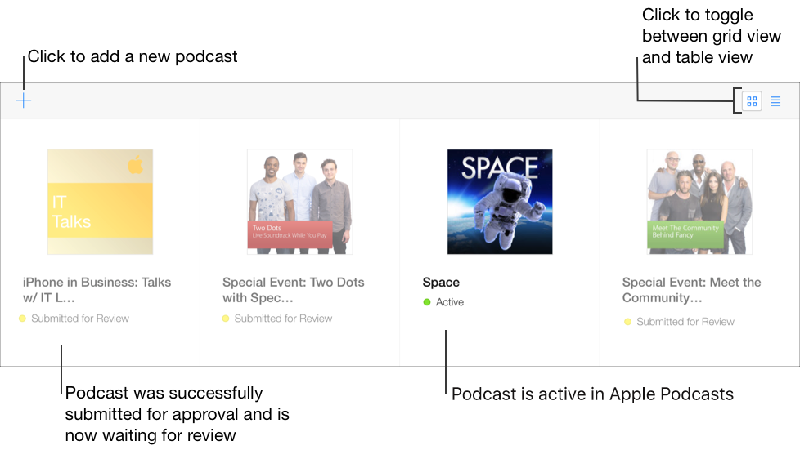The width and height of the screenshot is (800, 450).
Task: Click the Active status label under Space
Action: point(450,302)
